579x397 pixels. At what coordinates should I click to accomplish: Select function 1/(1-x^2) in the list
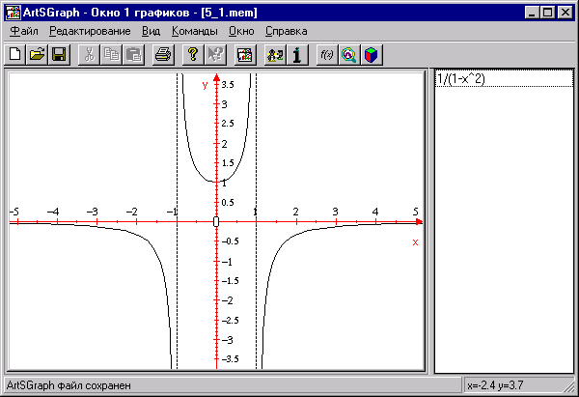coord(461,79)
